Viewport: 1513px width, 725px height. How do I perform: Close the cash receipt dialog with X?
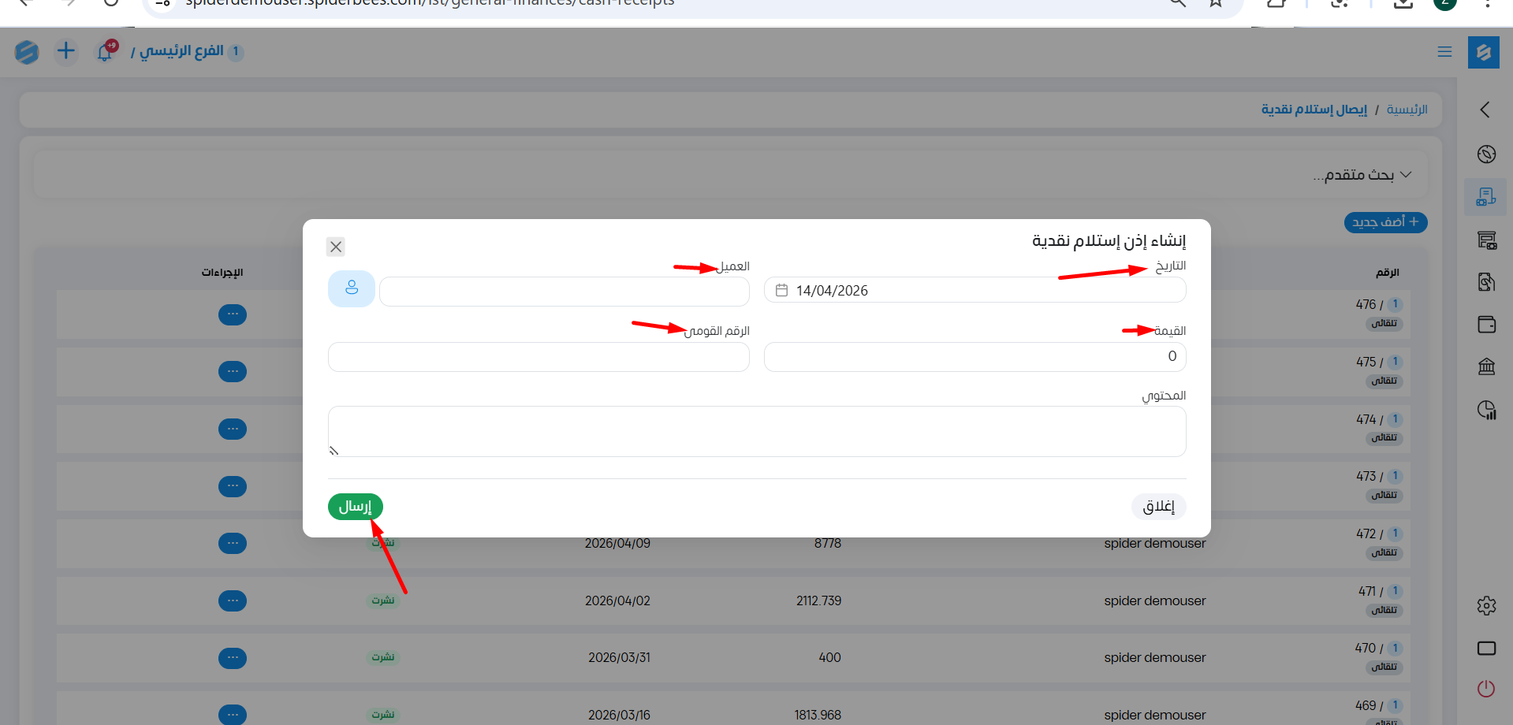pos(336,247)
